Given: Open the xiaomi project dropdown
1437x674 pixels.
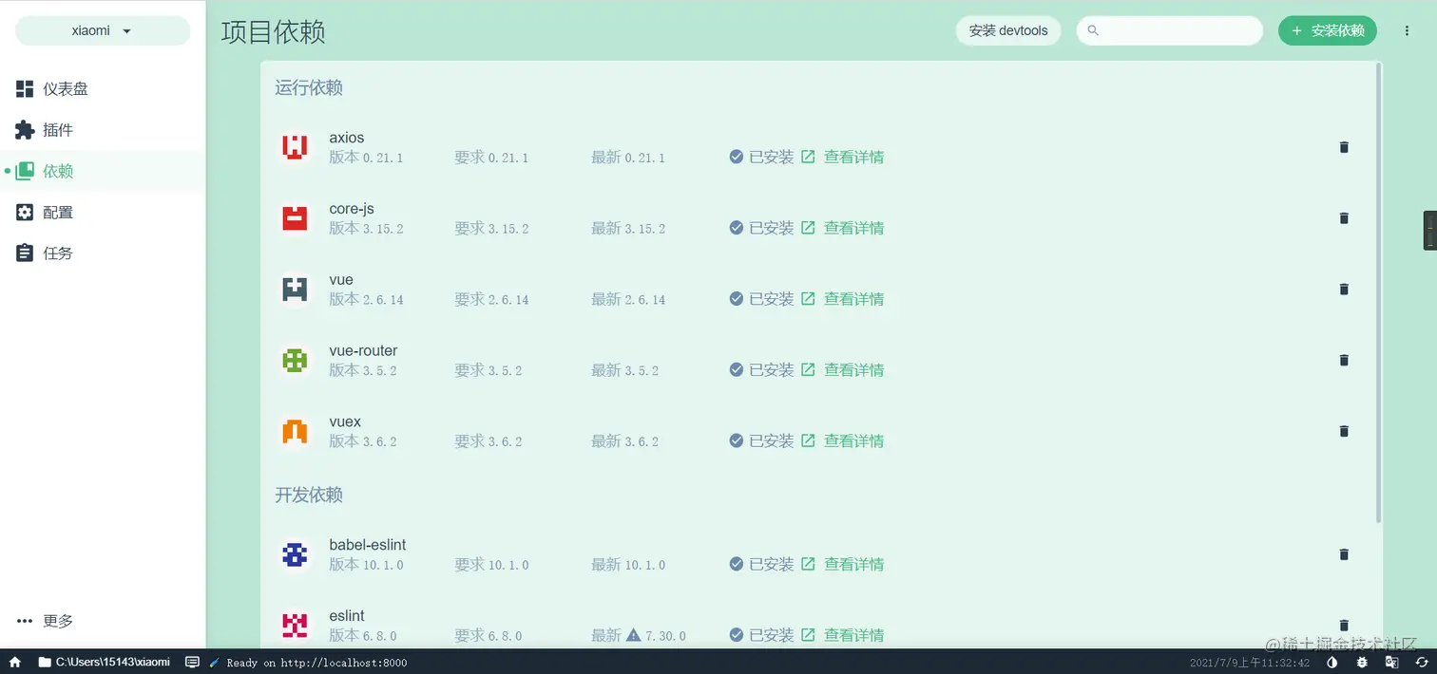Looking at the screenshot, I should coord(103,30).
